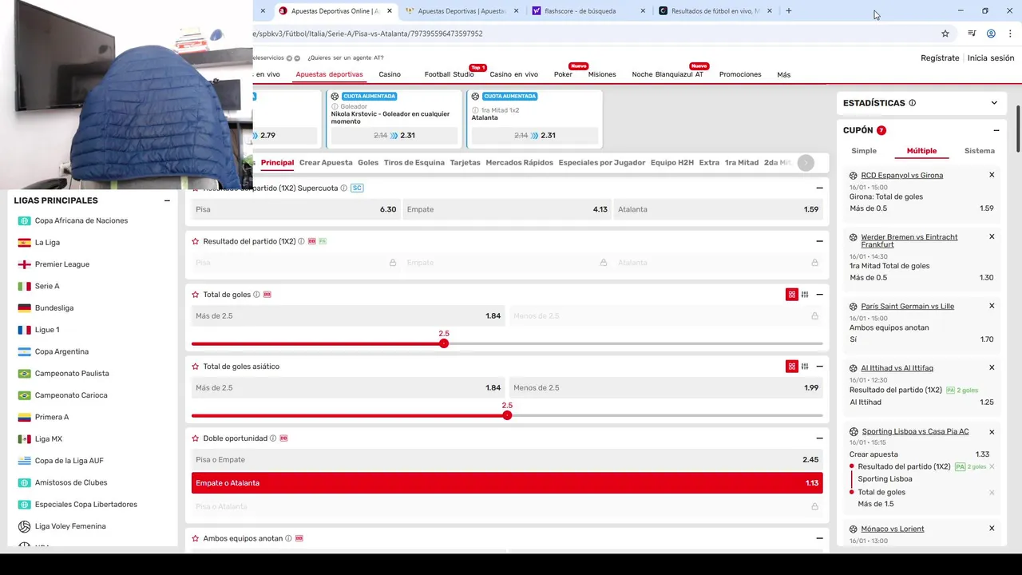Viewport: 1022px width, 575px height.
Task: Click Inicia sesión link
Action: click(991, 58)
